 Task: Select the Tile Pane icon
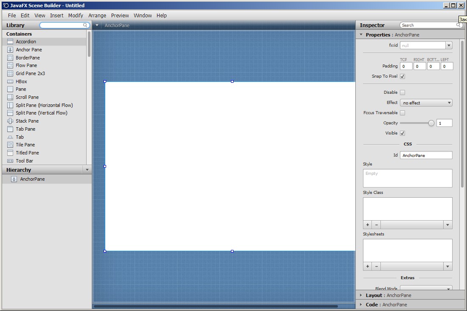[10, 145]
